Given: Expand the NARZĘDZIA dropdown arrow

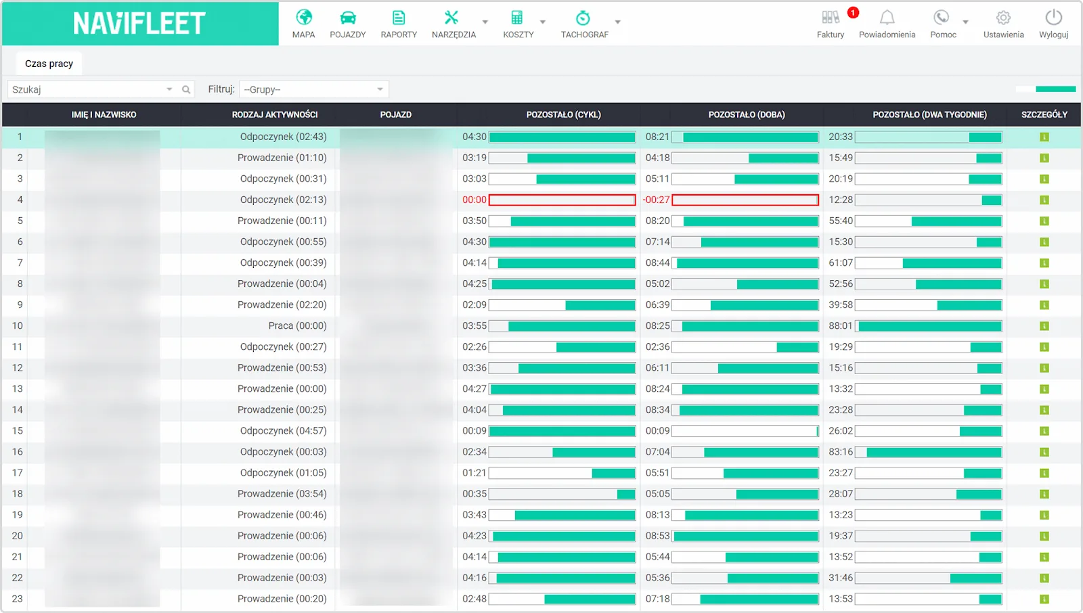Looking at the screenshot, I should click(x=485, y=22).
